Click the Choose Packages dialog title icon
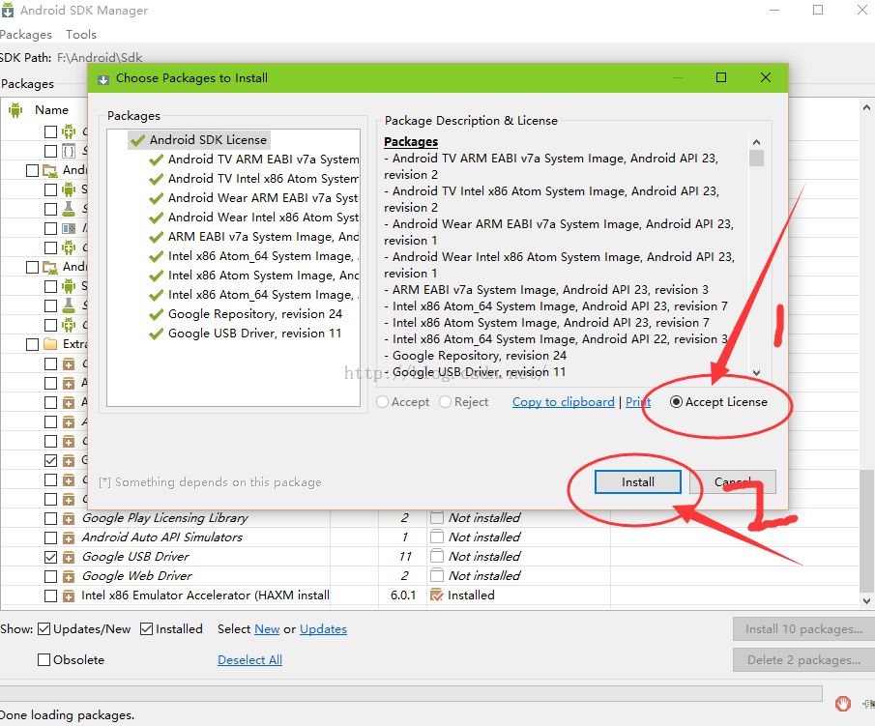875x726 pixels. [103, 79]
